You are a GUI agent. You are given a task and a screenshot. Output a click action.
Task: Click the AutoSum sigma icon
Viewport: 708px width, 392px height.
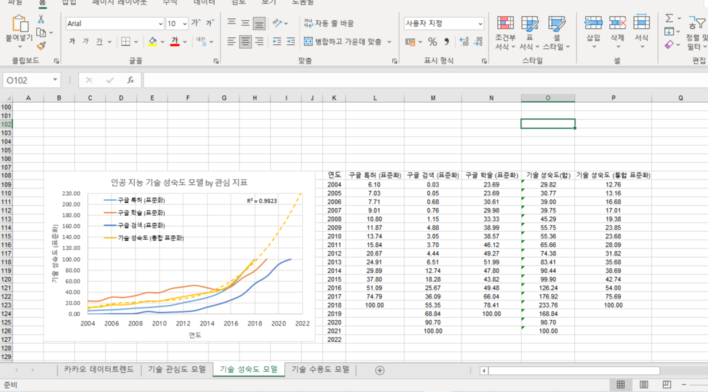(670, 18)
